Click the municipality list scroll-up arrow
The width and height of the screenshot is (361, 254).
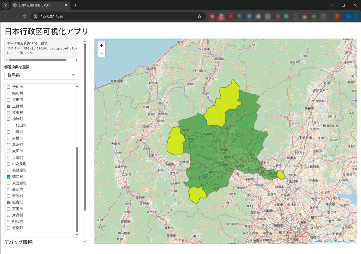coord(77,86)
